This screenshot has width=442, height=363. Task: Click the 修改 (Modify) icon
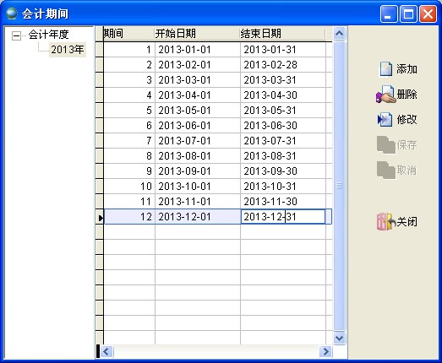point(385,120)
